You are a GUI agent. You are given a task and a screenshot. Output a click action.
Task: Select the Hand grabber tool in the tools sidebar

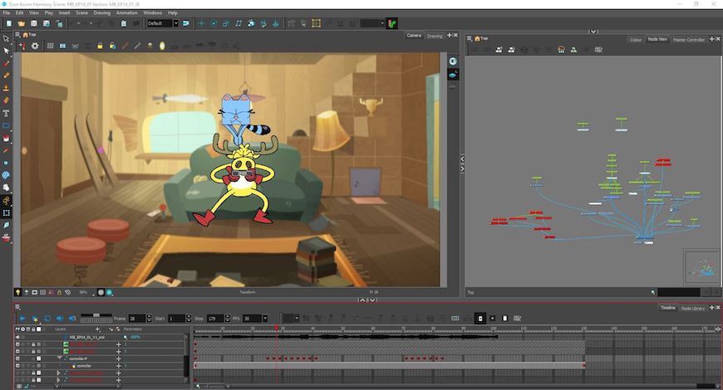(6, 188)
